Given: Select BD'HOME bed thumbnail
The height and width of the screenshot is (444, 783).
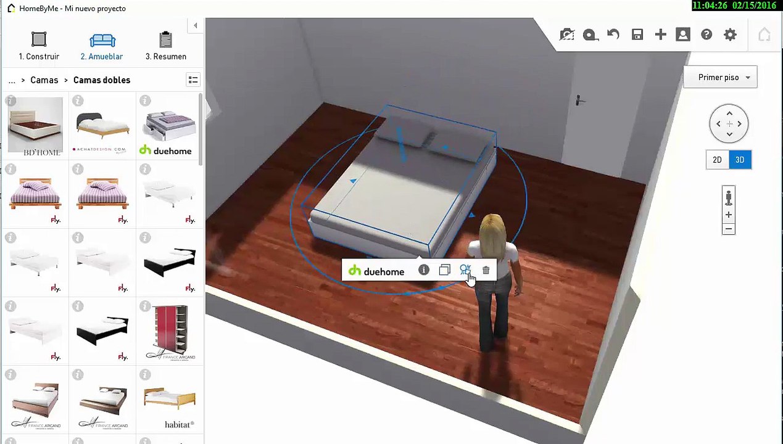Looking at the screenshot, I should click(x=35, y=126).
